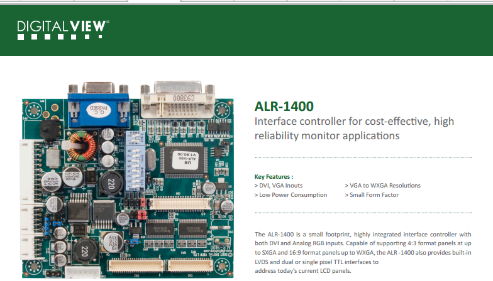Click the line beginning 'both DVI and Analog RGB'
Image resolution: width=493 pixels, height=281 pixels.
363,243
